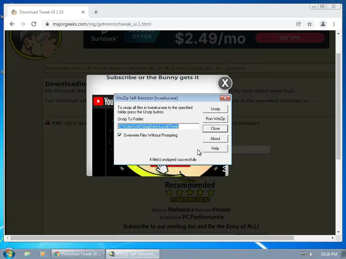The width and height of the screenshot is (346, 259).
Task: Open the Chrome three-dot menu
Action: pyautogui.click(x=334, y=24)
